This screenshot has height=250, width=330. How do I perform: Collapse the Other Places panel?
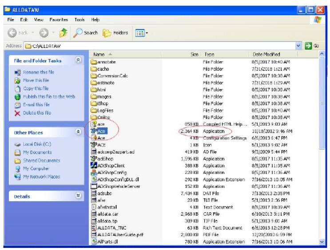click(x=78, y=132)
